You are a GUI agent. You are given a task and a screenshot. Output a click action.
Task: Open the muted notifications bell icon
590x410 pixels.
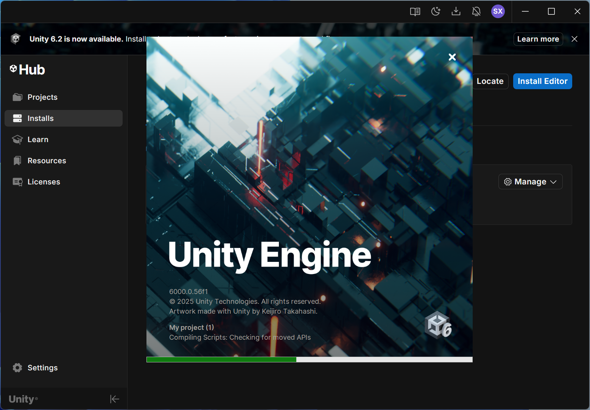pyautogui.click(x=476, y=11)
